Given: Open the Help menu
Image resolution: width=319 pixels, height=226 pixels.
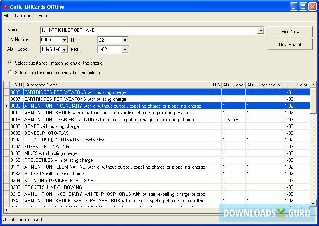Looking at the screenshot, I should click(x=42, y=16).
